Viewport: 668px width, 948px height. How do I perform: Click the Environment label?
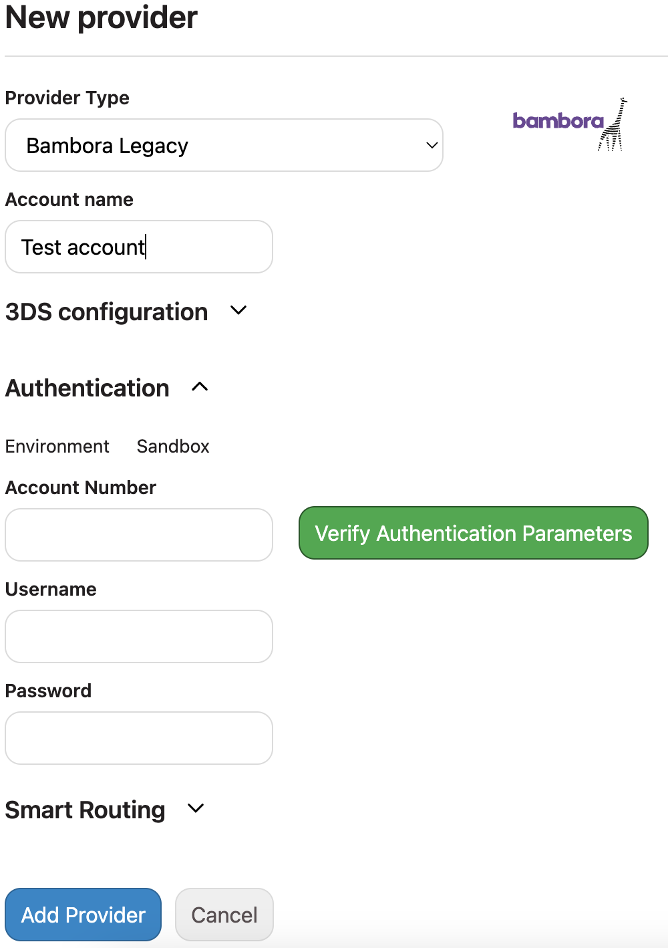(57, 446)
